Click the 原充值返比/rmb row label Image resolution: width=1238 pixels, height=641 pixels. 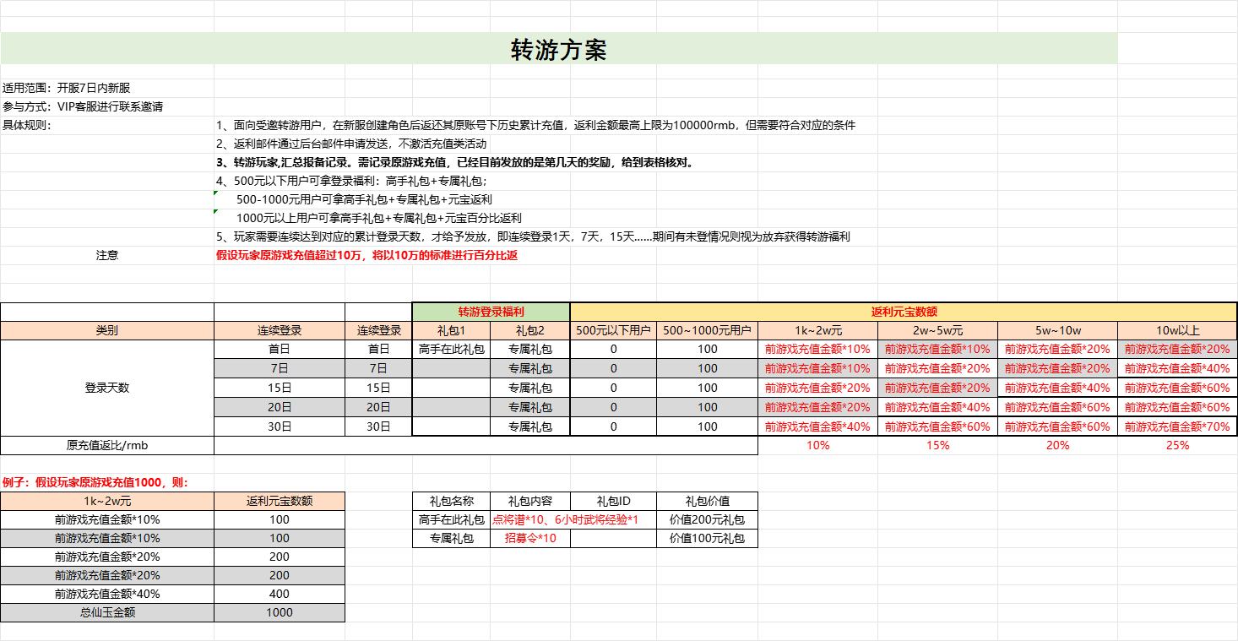point(107,445)
